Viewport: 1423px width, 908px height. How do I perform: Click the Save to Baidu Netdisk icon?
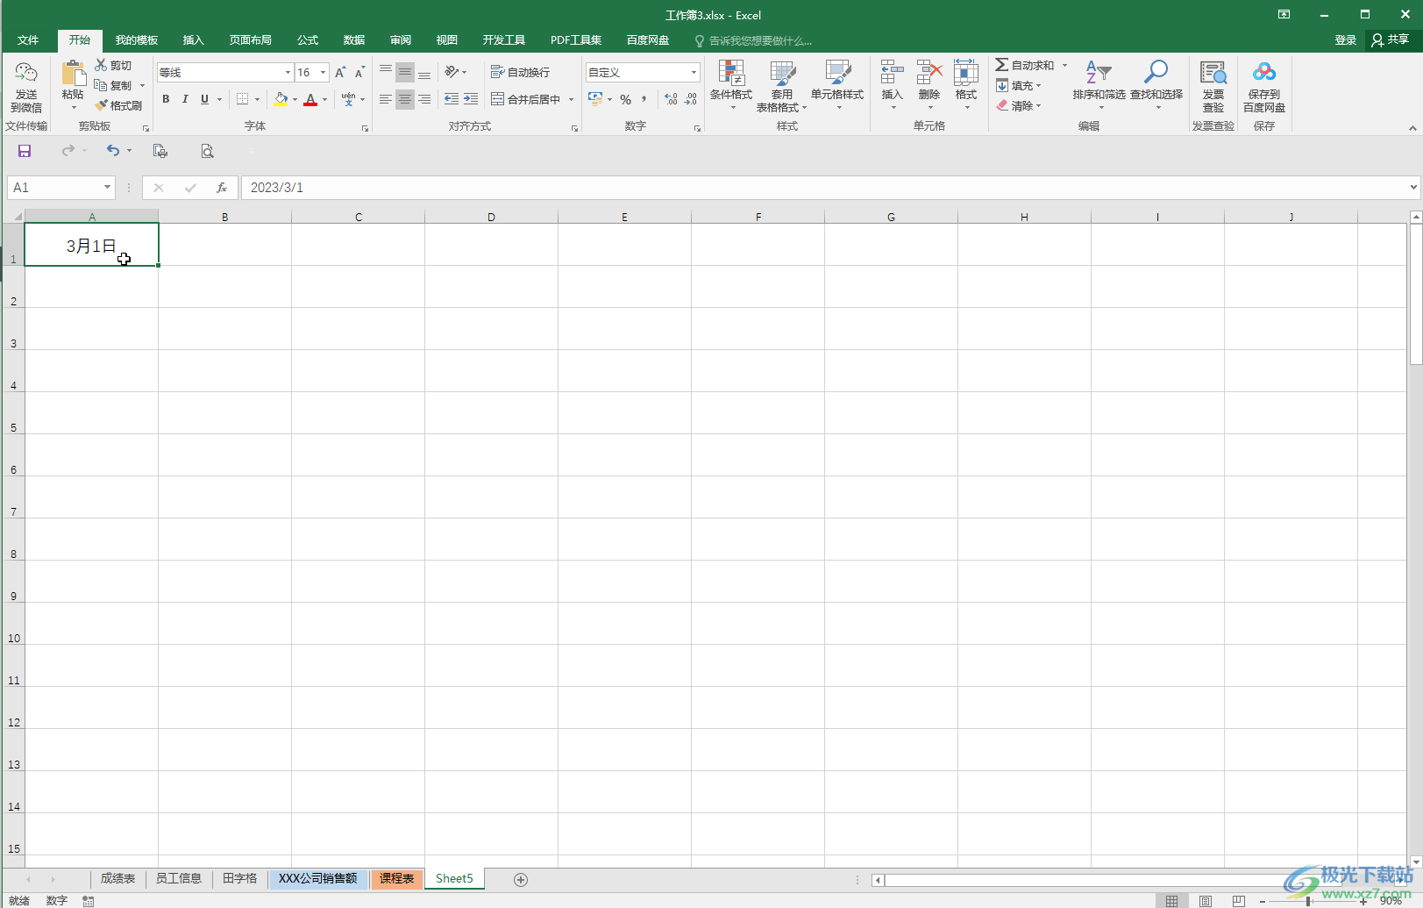[x=1264, y=73]
